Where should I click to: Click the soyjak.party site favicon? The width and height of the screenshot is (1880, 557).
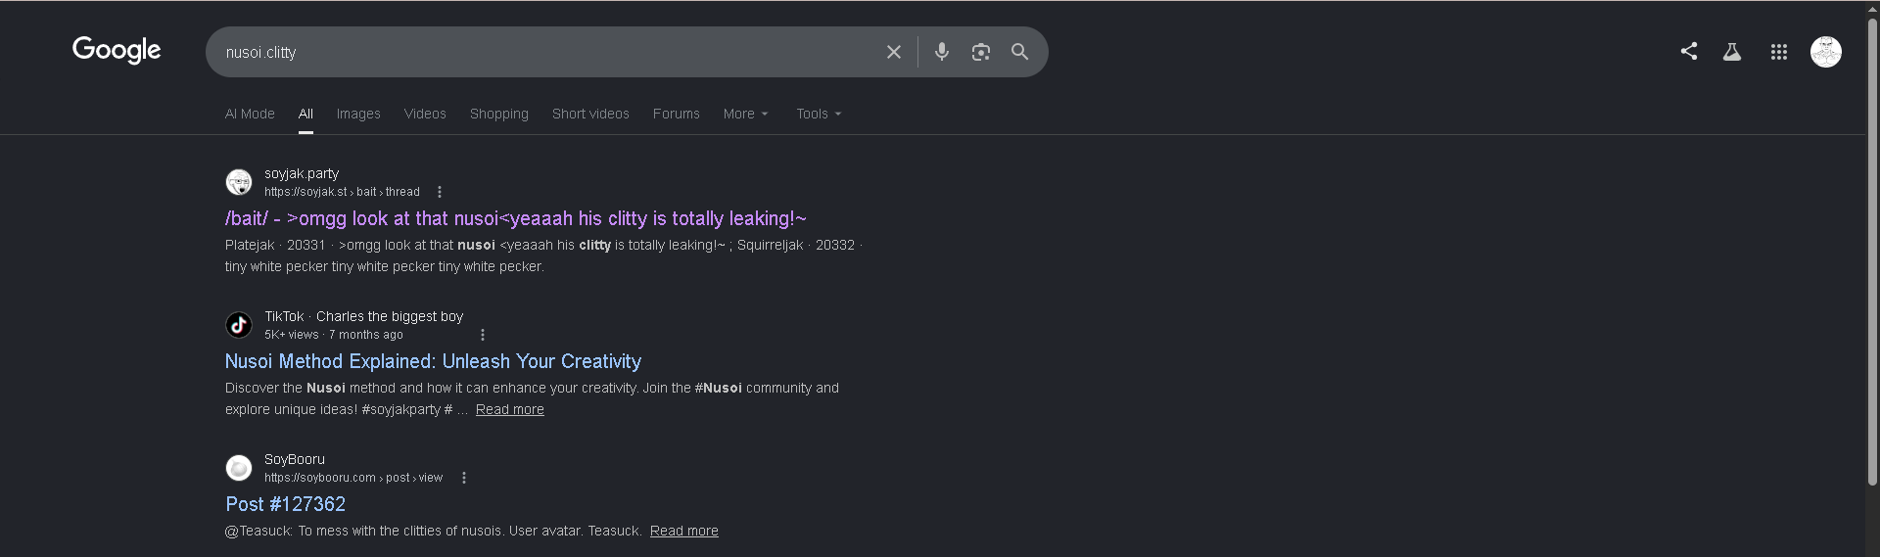(239, 182)
